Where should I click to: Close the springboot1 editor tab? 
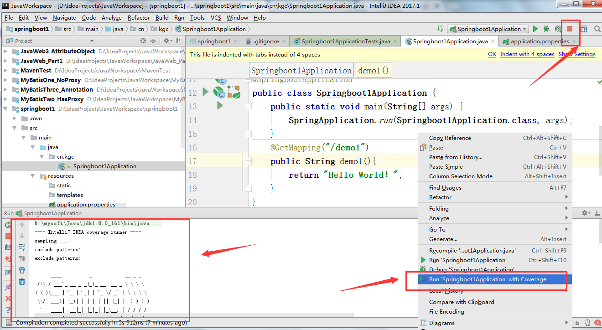(x=236, y=41)
